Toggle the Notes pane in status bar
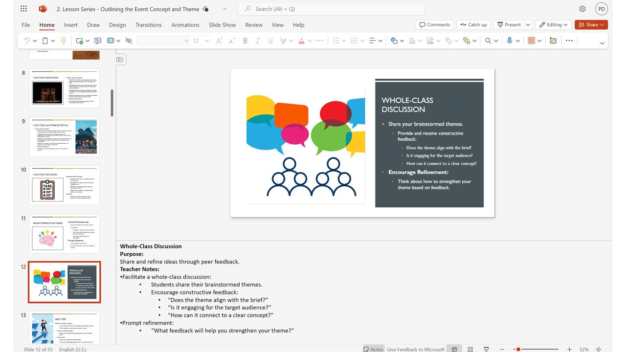 [x=373, y=349]
